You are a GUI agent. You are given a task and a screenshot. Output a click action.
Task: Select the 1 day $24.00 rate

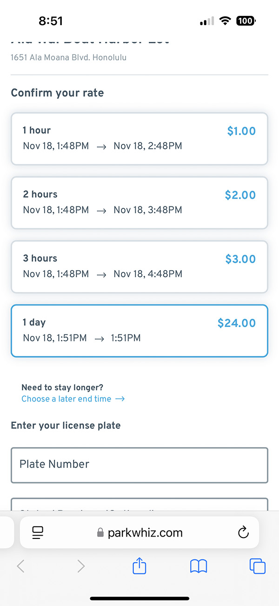[139, 331]
